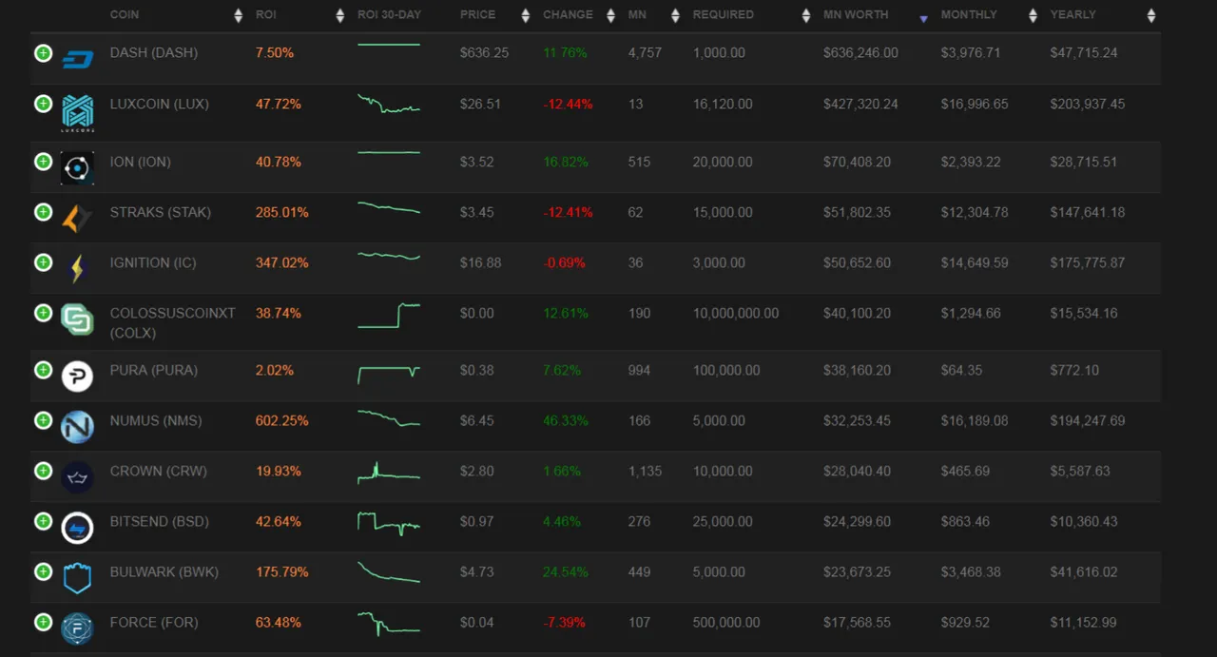The image size is (1217, 657).
Task: Click the NUMUS coin logo icon
Action: tap(77, 427)
